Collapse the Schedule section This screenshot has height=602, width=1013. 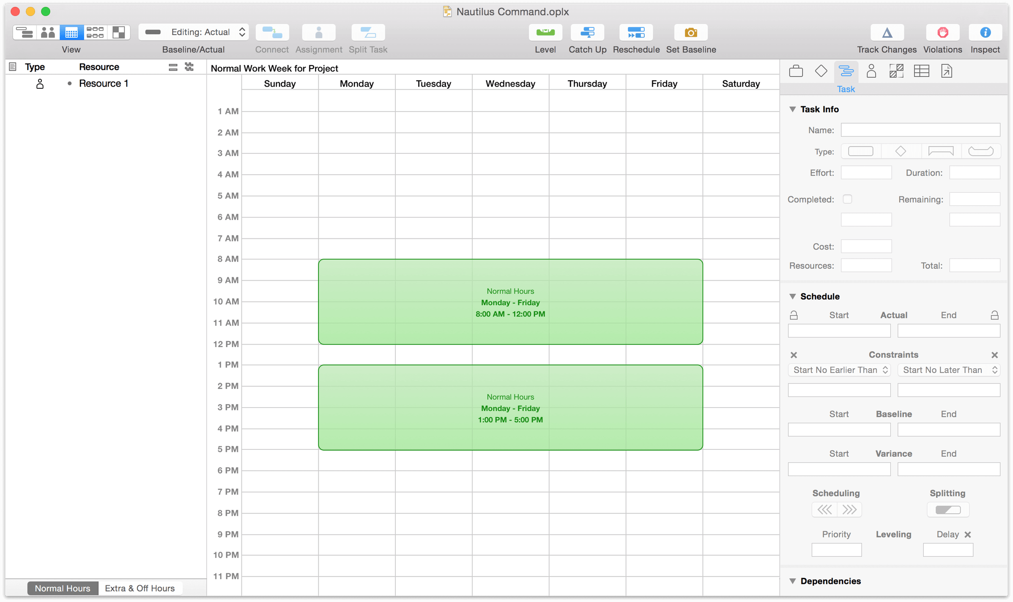click(793, 296)
